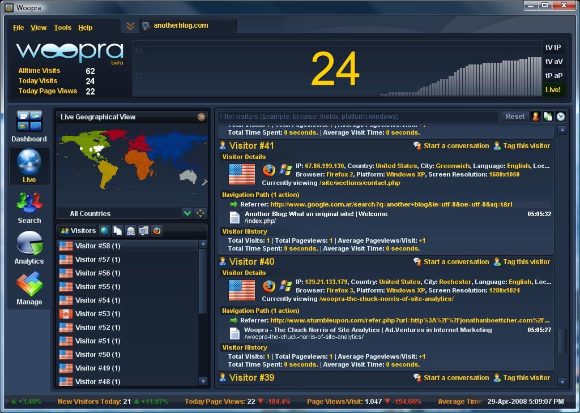Click the Filter visitors input field
Viewport: 580px width, 413px height.
tap(358, 117)
